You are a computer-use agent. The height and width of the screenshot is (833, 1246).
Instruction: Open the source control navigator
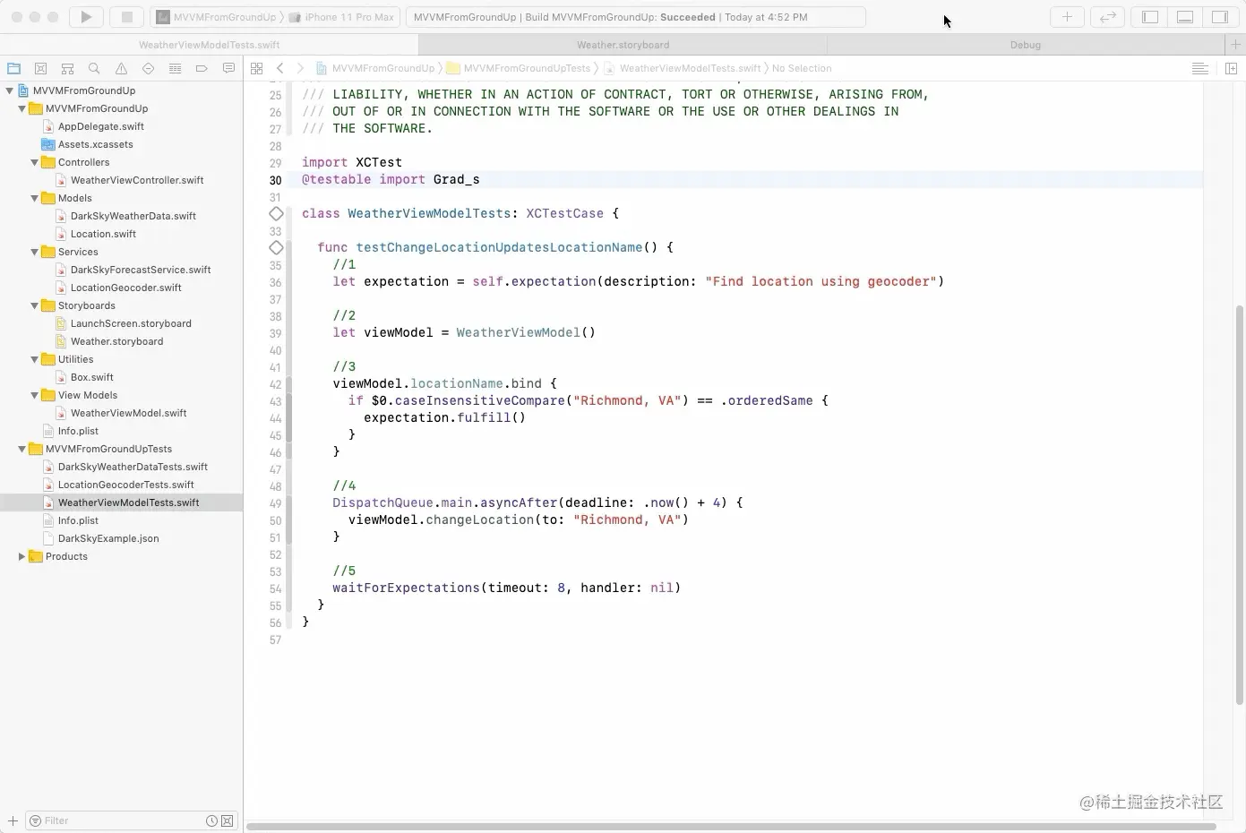40,68
